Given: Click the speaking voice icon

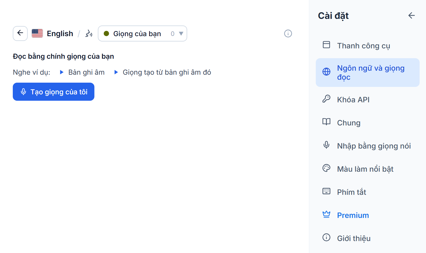Looking at the screenshot, I should click(x=89, y=33).
